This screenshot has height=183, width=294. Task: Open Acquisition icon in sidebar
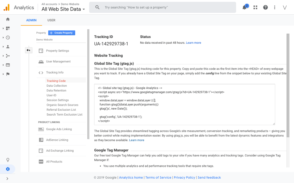8,56
